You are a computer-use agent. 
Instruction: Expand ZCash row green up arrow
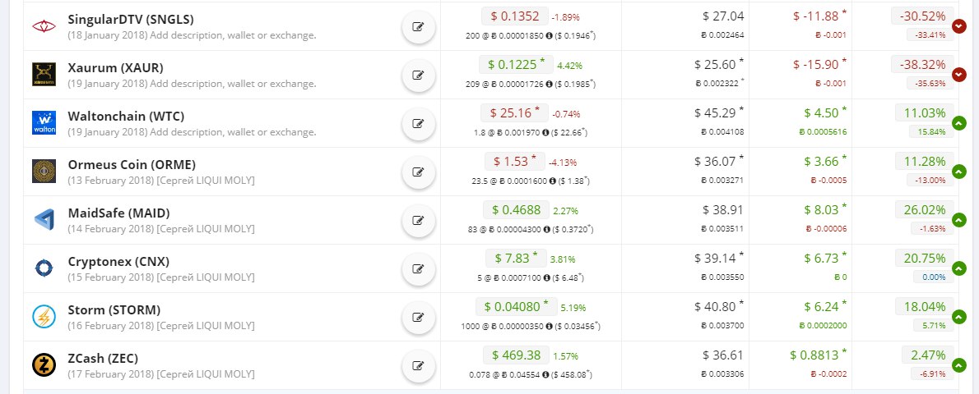point(959,365)
